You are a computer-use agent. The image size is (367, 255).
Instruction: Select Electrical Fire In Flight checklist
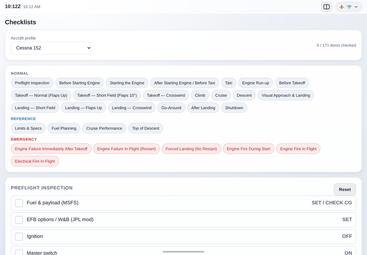[35, 161]
